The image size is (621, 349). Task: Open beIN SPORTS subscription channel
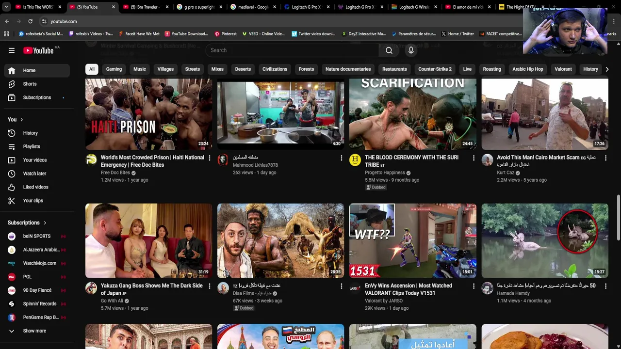(x=37, y=236)
